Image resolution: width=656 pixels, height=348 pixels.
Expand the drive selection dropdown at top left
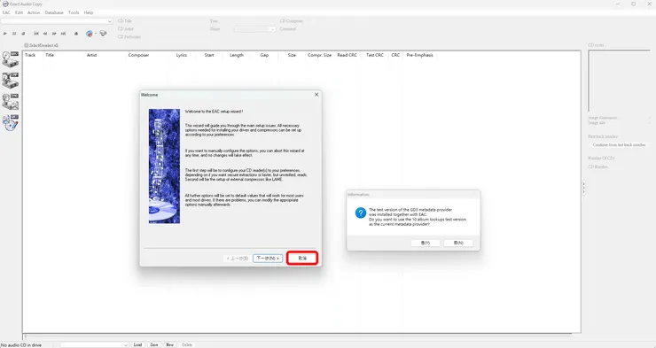110,21
